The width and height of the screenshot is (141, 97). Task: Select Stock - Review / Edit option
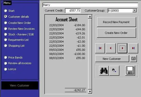coord(19,34)
